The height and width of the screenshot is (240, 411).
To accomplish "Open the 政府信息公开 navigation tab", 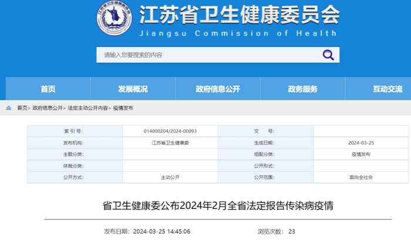I will [218, 88].
